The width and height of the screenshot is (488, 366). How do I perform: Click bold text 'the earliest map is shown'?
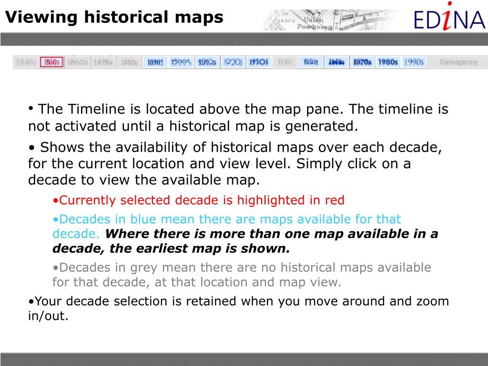(200, 248)
